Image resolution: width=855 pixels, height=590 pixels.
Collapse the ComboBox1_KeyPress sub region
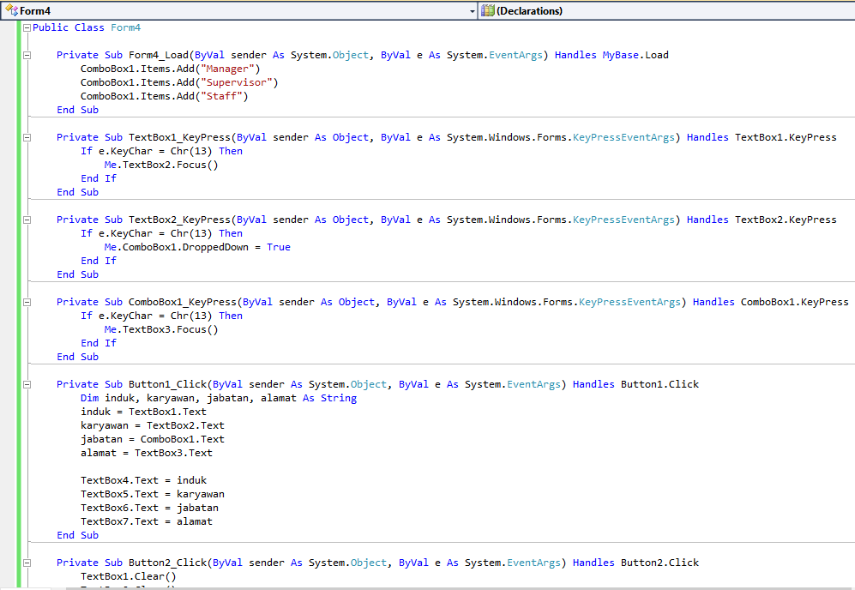tap(27, 302)
